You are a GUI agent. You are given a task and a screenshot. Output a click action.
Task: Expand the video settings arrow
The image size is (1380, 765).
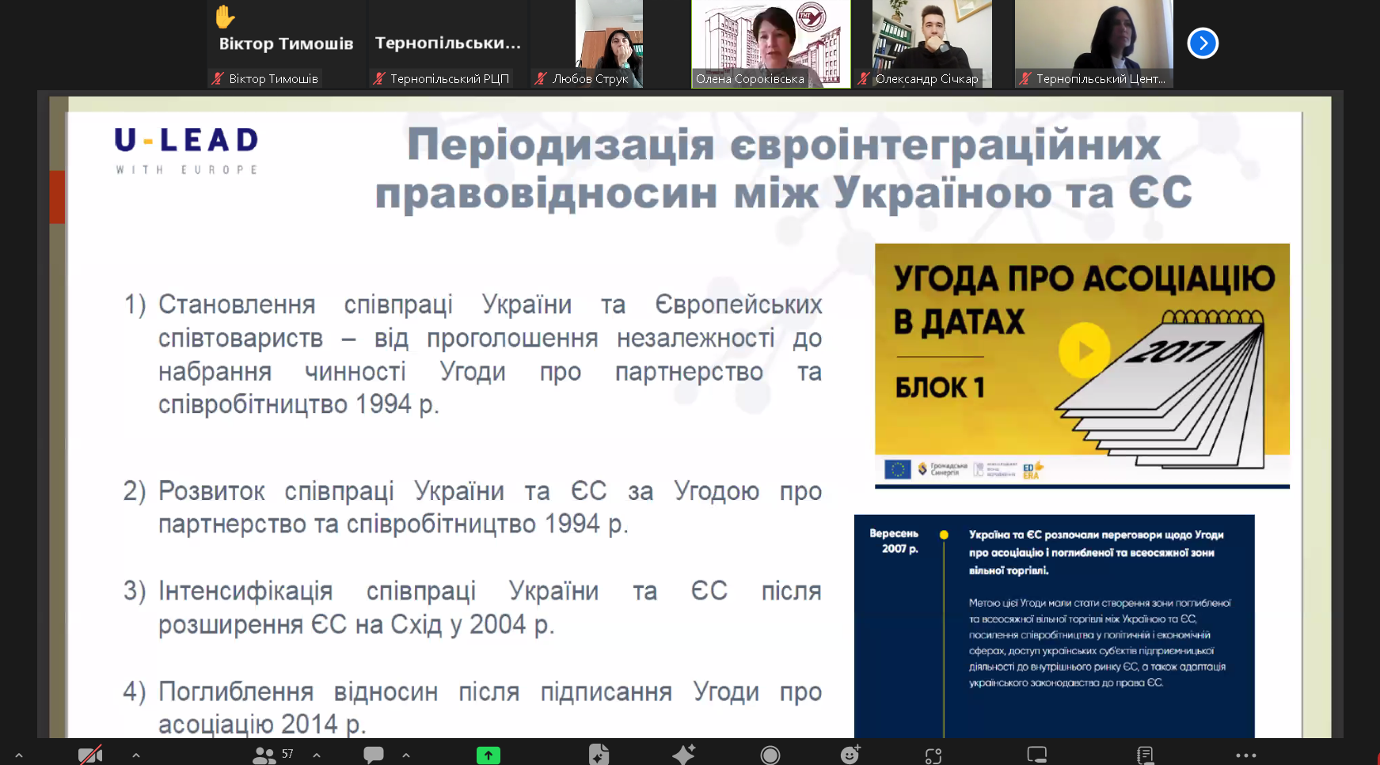click(136, 755)
